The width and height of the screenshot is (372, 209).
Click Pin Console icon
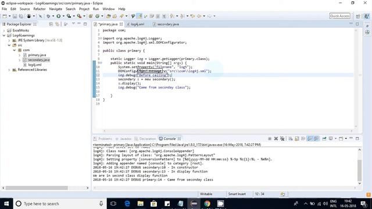[324, 139]
